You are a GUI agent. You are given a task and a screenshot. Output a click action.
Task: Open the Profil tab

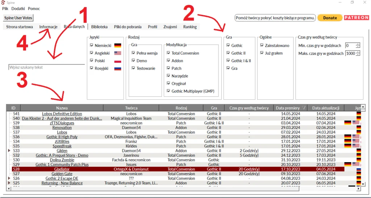153,27
